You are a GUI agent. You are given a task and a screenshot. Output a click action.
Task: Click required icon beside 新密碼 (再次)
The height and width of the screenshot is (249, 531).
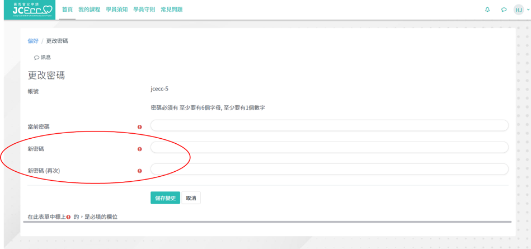point(140,171)
